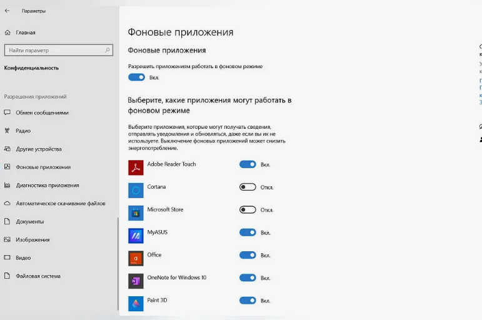Click the sidebar vertical scrollbar

118,264
